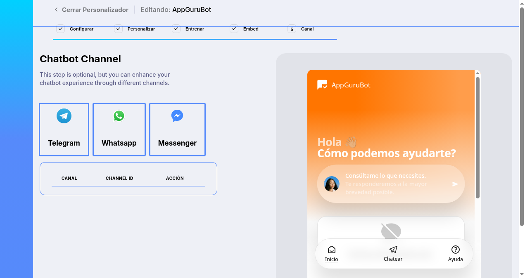Click the CANAL column header
This screenshot has width=525, height=278.
(69, 178)
